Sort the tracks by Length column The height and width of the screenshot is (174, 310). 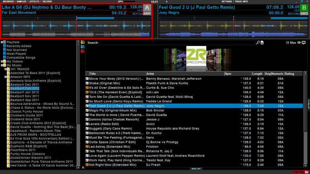258,73
